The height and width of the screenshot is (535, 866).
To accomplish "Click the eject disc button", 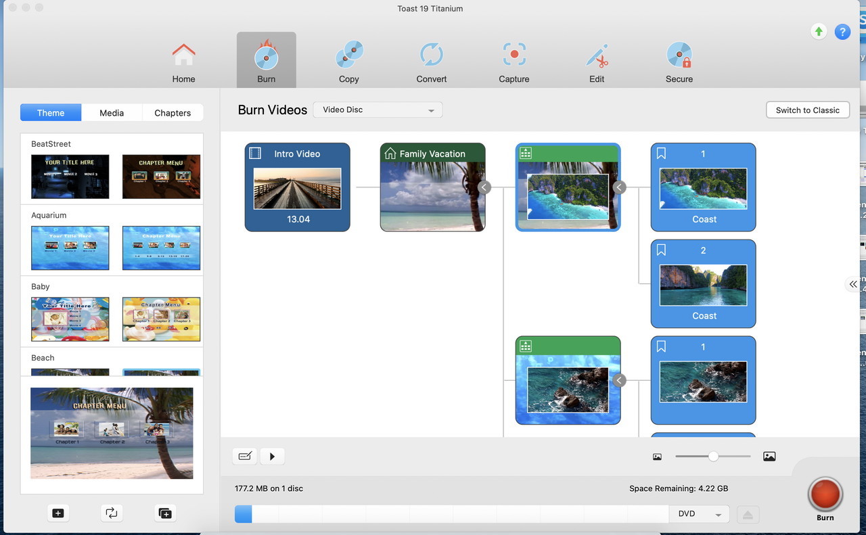I will coord(748,515).
